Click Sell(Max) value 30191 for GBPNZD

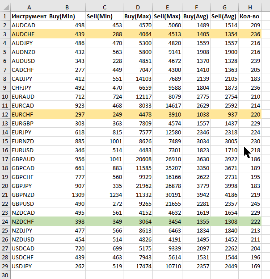[x=167, y=195]
